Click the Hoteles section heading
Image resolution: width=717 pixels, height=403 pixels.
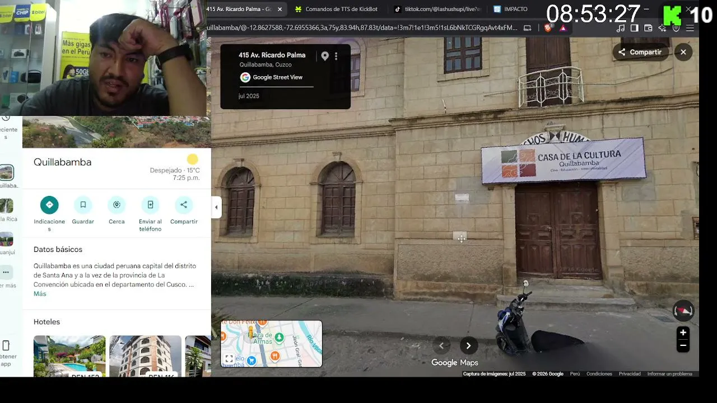(x=46, y=322)
